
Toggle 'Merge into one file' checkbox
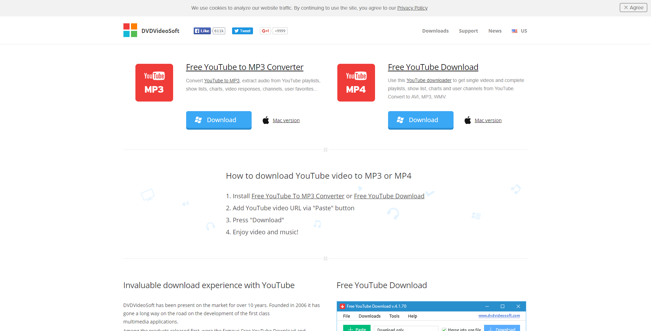(444, 330)
